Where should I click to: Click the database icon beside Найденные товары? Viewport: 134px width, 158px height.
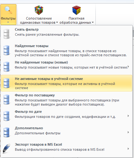pyautogui.click(x=7, y=50)
